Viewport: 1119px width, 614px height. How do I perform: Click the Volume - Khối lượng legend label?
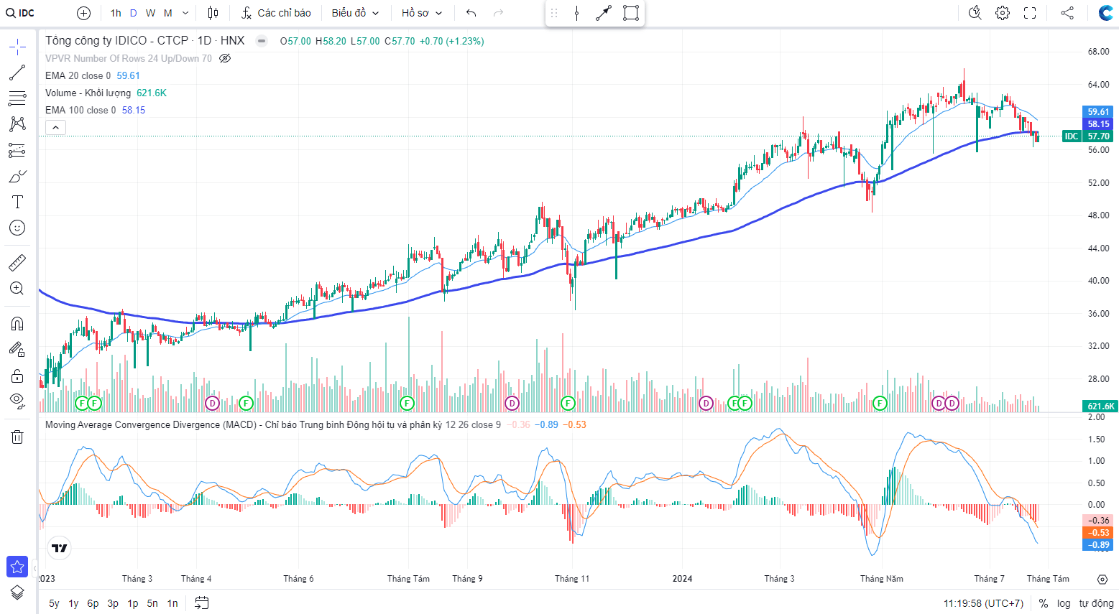pos(88,93)
